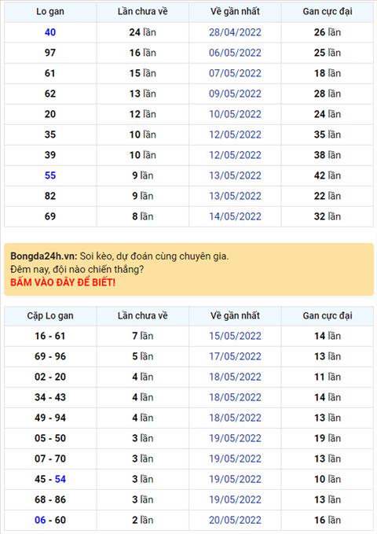This screenshot has height=534, width=377.
Task: Open the date link 07/05/2022
Action: (x=235, y=73)
